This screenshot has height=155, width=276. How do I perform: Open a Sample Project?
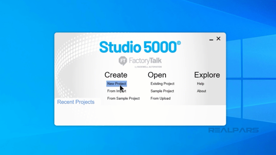coord(162,91)
